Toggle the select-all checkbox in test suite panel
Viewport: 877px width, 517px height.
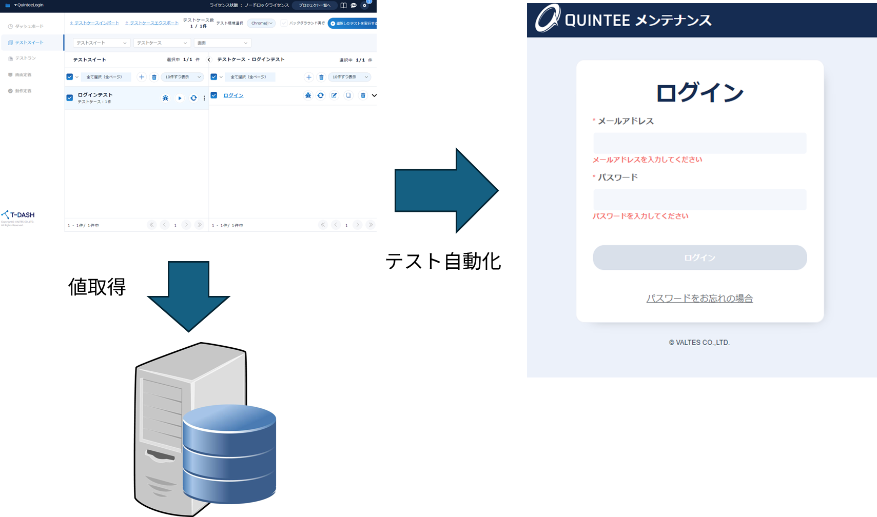[70, 77]
